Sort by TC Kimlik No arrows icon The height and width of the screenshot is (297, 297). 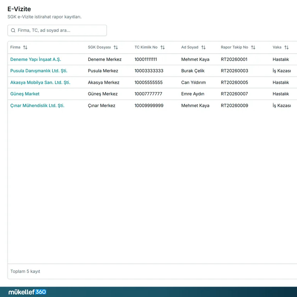162,47
